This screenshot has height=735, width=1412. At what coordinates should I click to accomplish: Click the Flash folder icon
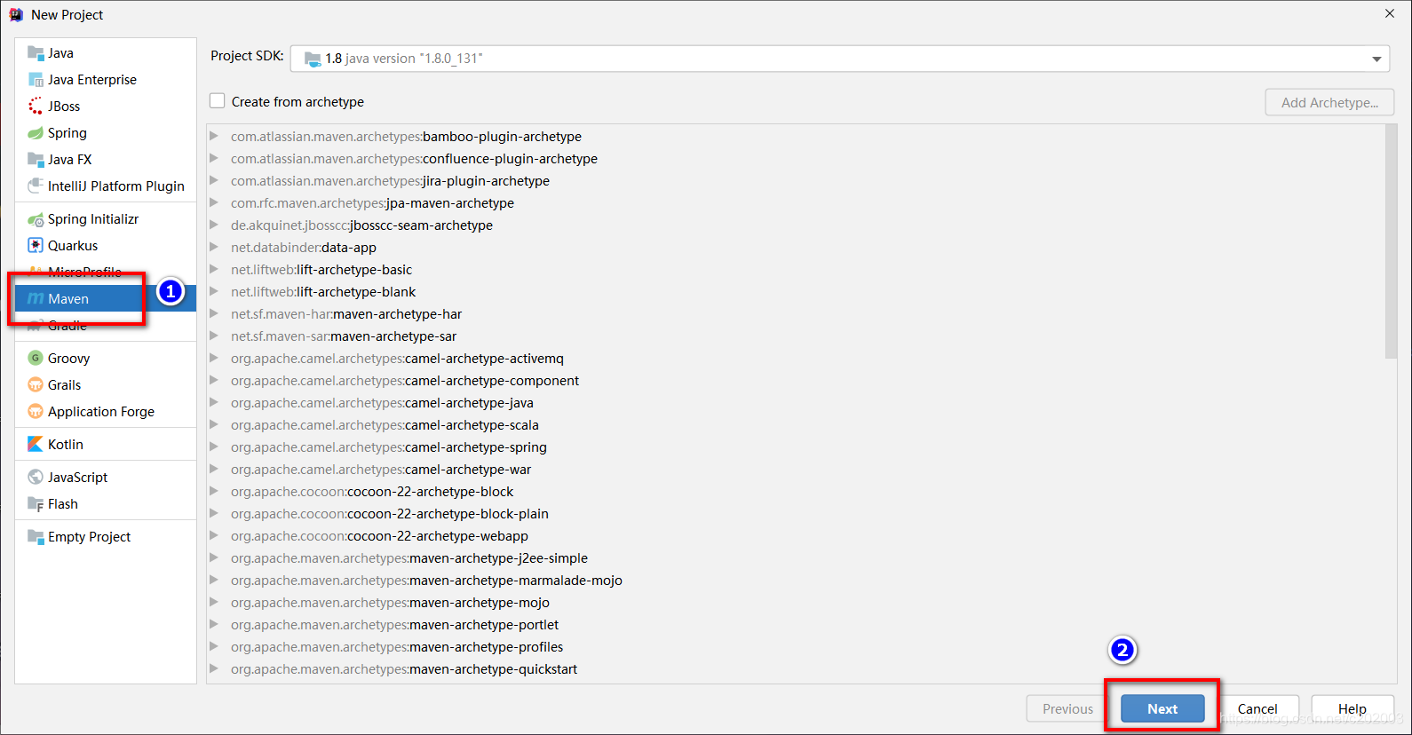36,504
